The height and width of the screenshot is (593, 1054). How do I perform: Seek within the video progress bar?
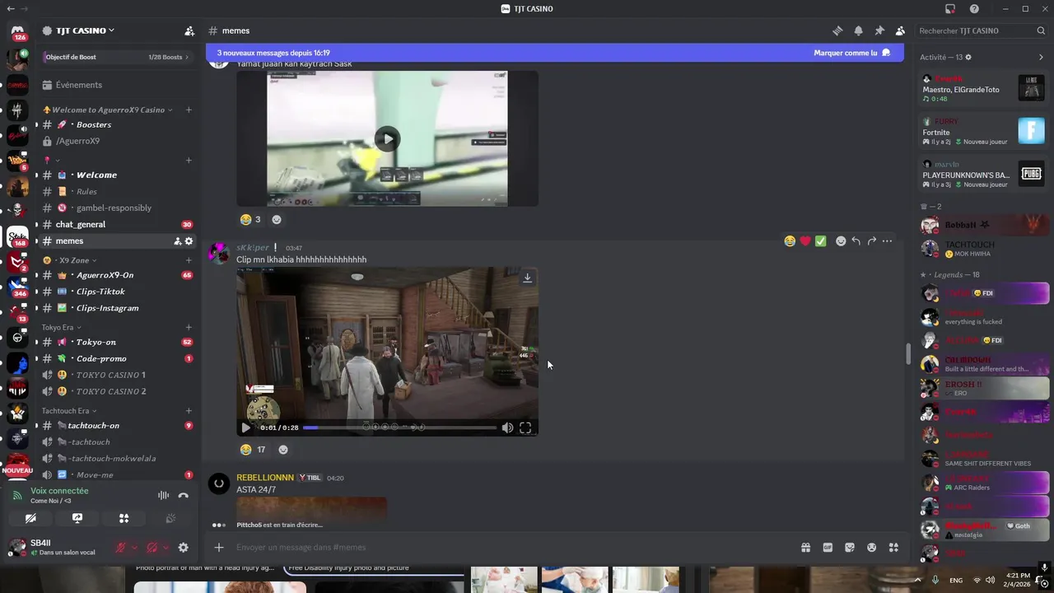point(399,427)
